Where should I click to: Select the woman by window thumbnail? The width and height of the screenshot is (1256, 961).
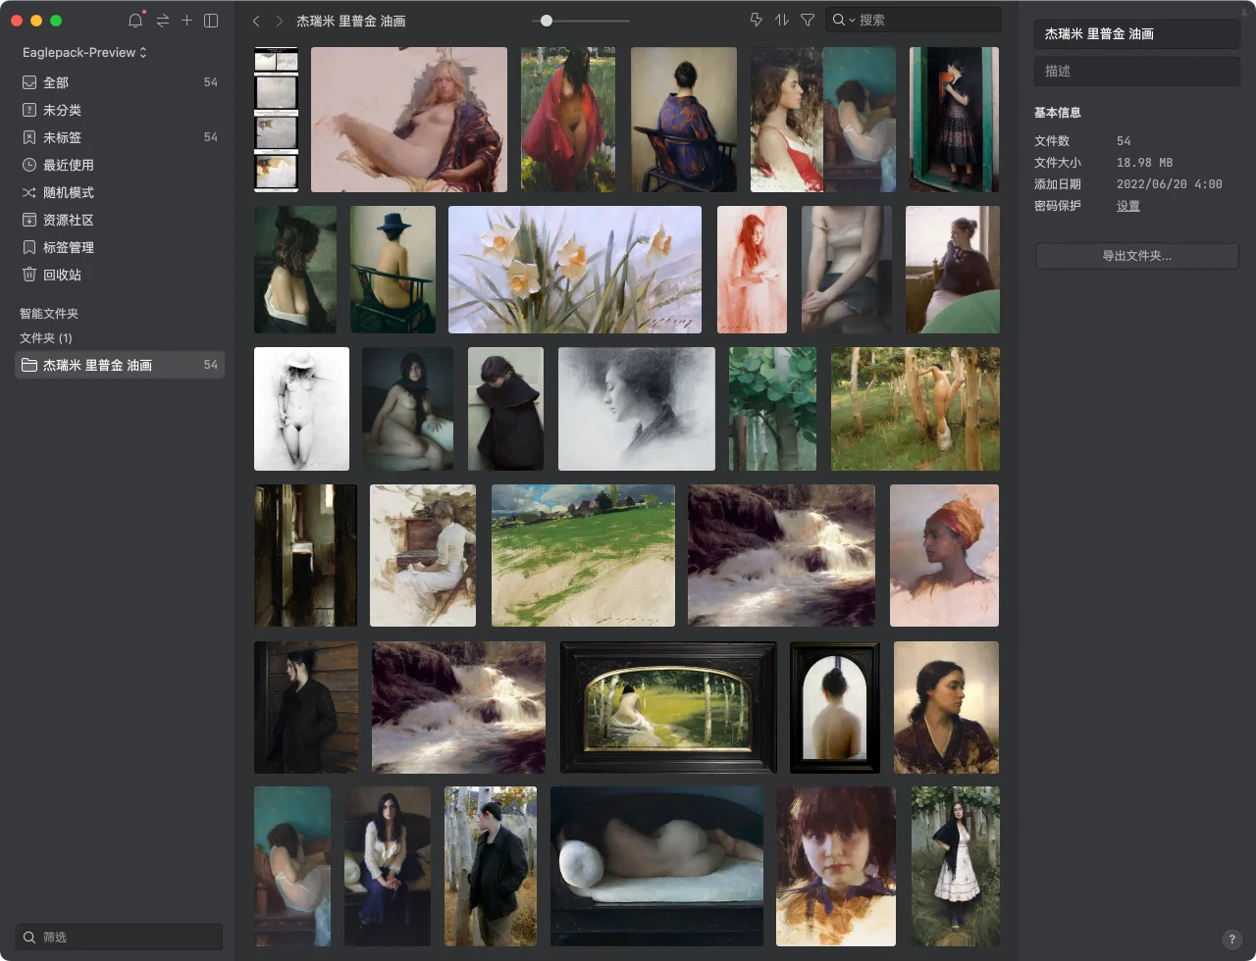click(952, 270)
